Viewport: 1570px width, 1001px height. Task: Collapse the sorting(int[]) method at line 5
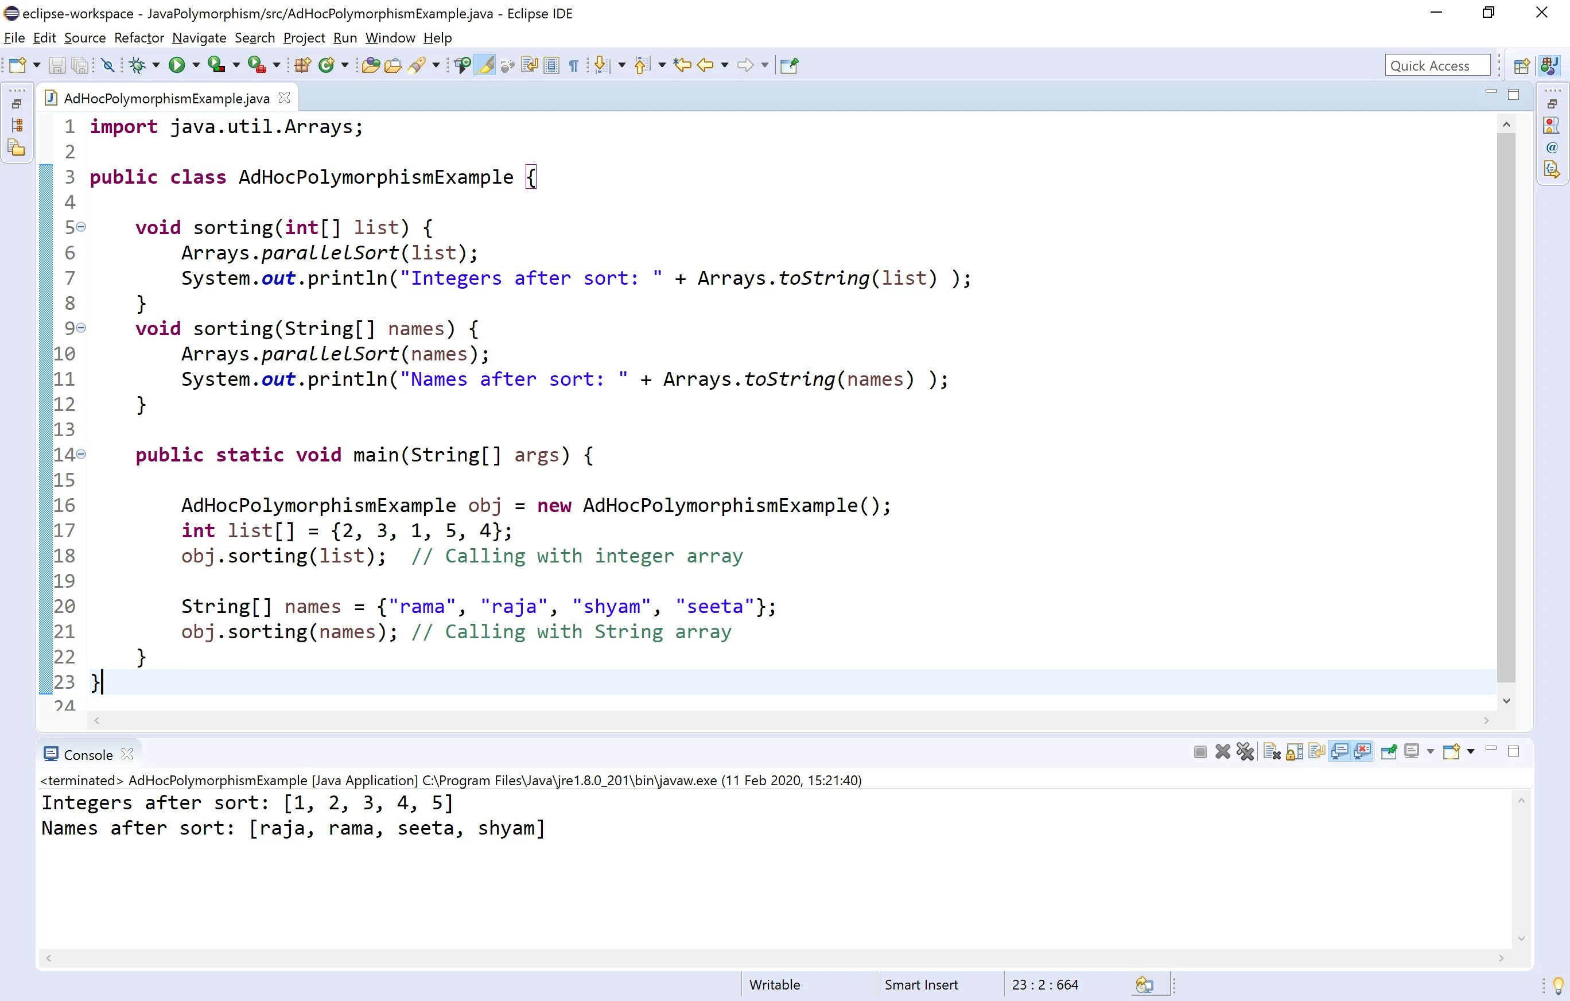80,227
